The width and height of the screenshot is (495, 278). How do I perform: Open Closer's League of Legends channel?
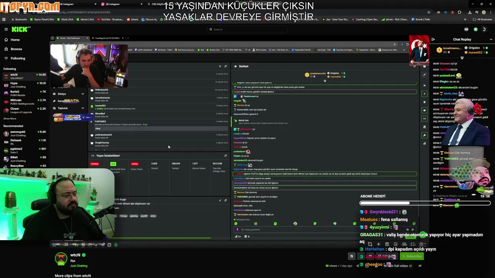[25, 110]
